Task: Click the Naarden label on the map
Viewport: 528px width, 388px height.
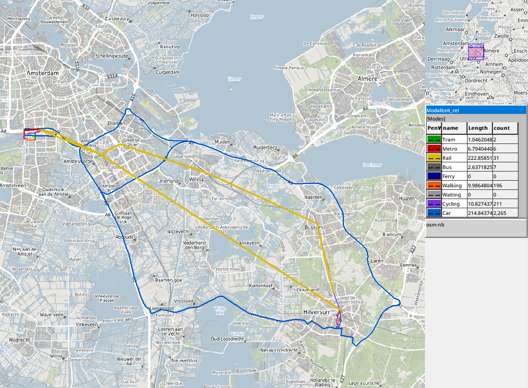Action: tap(313, 197)
